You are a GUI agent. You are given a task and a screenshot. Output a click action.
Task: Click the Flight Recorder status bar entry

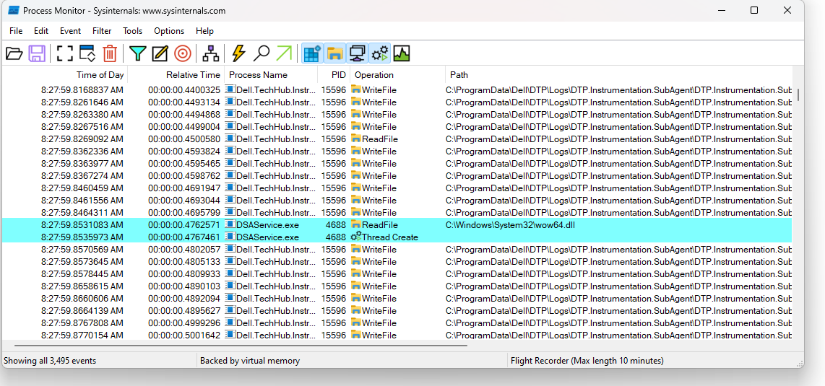point(587,361)
